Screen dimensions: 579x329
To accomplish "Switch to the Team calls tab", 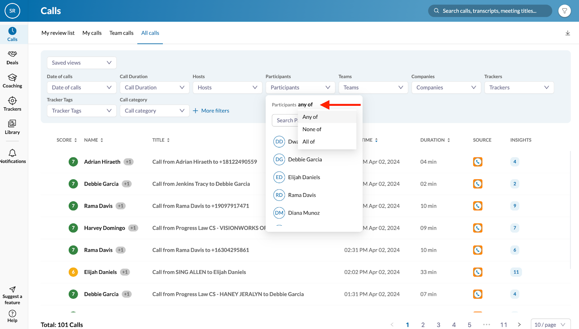I will [121, 33].
